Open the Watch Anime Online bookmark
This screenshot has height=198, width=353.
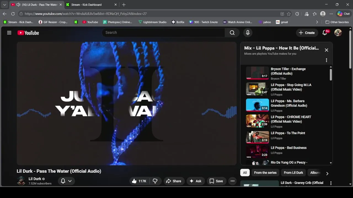click(237, 22)
